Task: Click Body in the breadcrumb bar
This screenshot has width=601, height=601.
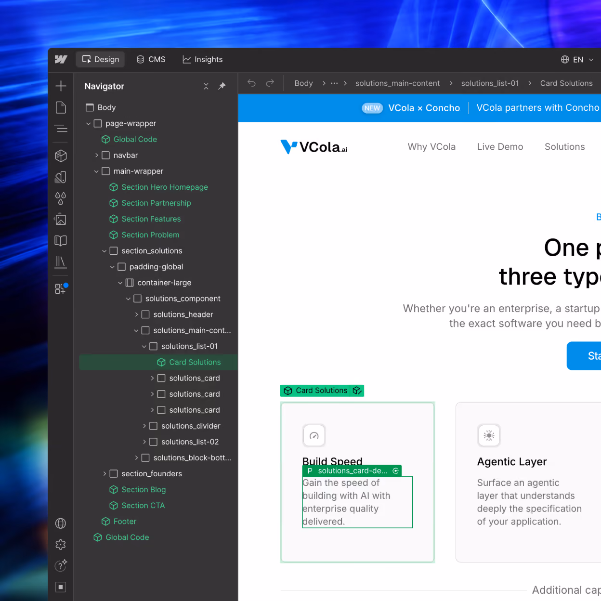Action: (x=303, y=83)
